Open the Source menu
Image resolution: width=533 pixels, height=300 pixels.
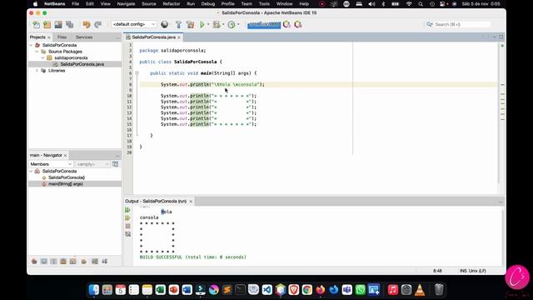point(148,4)
